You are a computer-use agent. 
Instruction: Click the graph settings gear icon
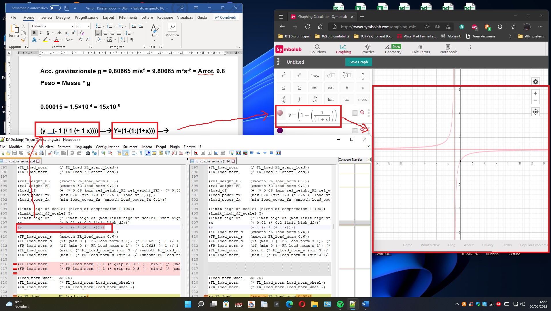(x=535, y=82)
